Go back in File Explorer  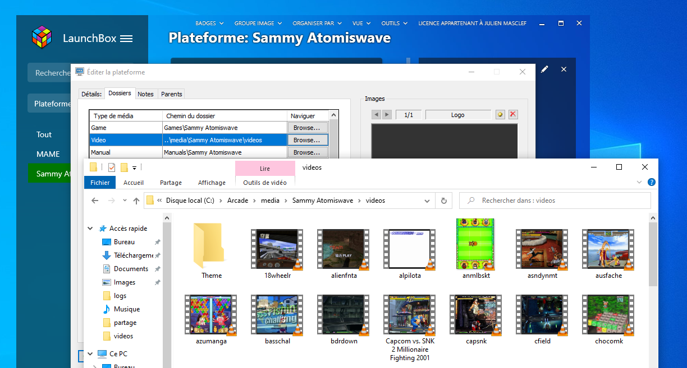[95, 201]
